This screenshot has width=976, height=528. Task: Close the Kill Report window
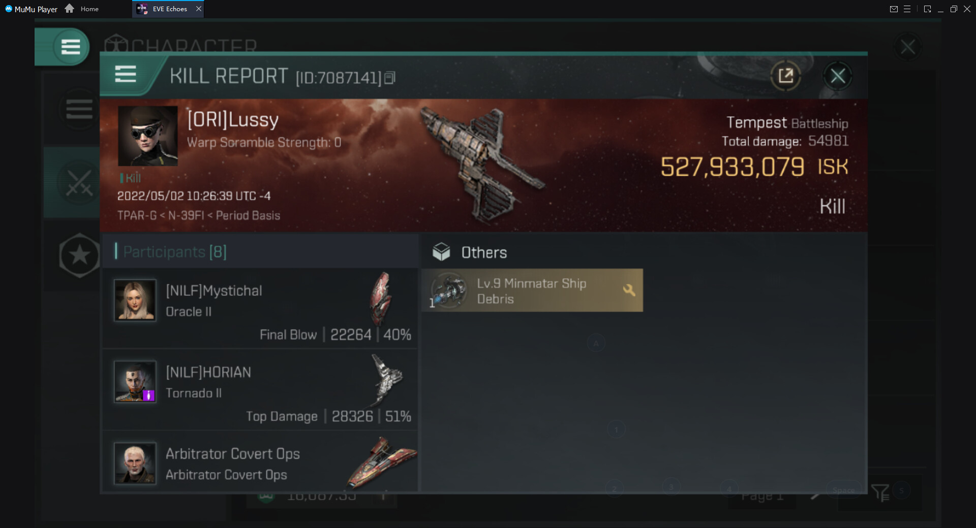click(x=838, y=76)
